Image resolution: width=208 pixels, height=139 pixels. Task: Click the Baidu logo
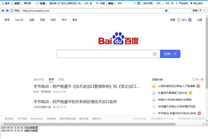118,38
